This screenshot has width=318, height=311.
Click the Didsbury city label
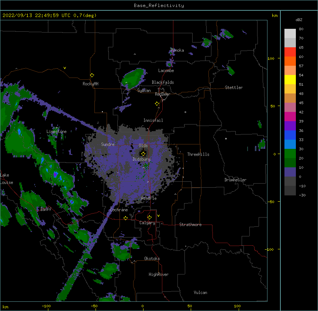click(142, 159)
